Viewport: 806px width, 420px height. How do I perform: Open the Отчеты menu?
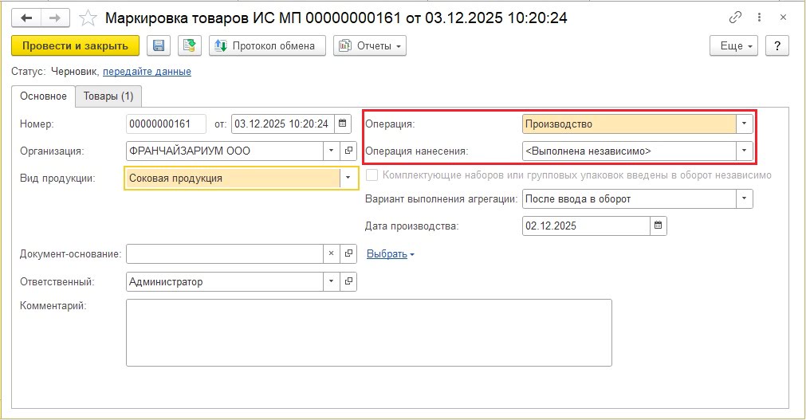point(370,46)
